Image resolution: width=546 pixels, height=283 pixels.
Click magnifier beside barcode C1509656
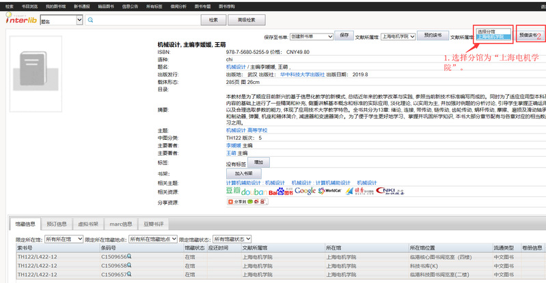[128, 256]
